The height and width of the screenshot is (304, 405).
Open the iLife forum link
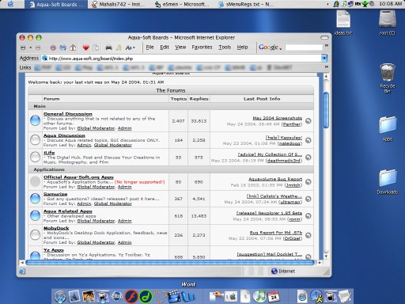[49, 153]
